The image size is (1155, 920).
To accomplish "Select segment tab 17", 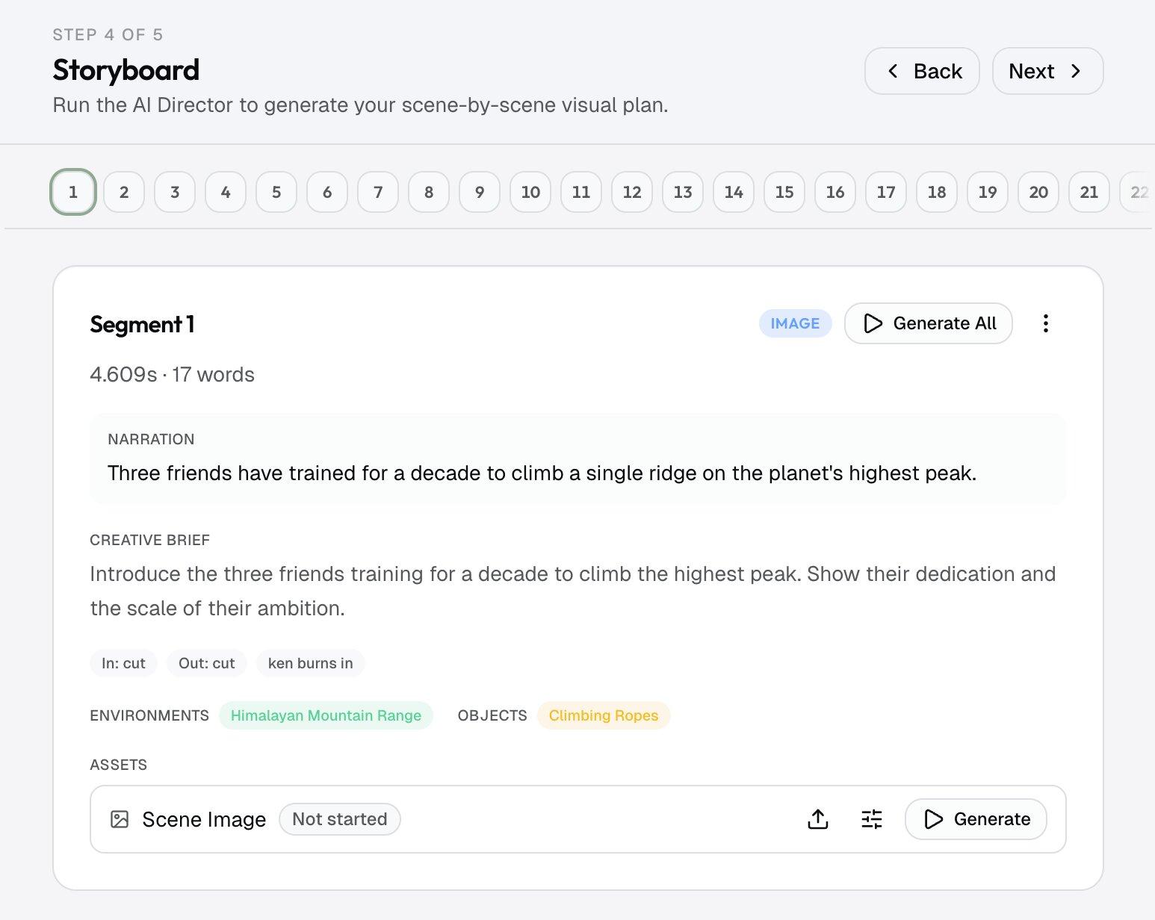I will coord(886,192).
